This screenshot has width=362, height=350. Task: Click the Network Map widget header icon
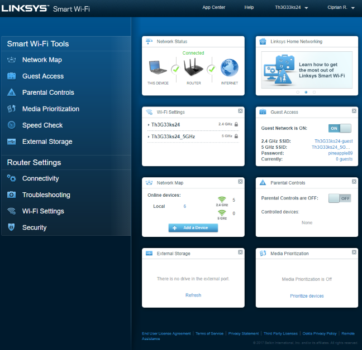click(x=149, y=183)
